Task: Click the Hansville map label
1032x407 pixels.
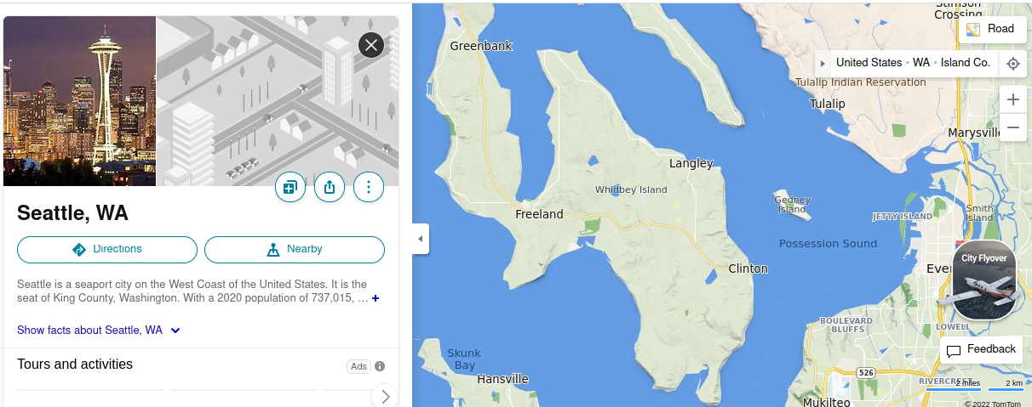Action: (502, 379)
